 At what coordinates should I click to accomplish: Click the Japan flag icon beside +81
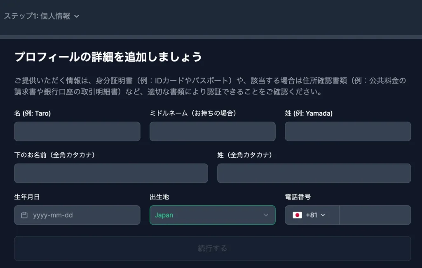point(298,215)
